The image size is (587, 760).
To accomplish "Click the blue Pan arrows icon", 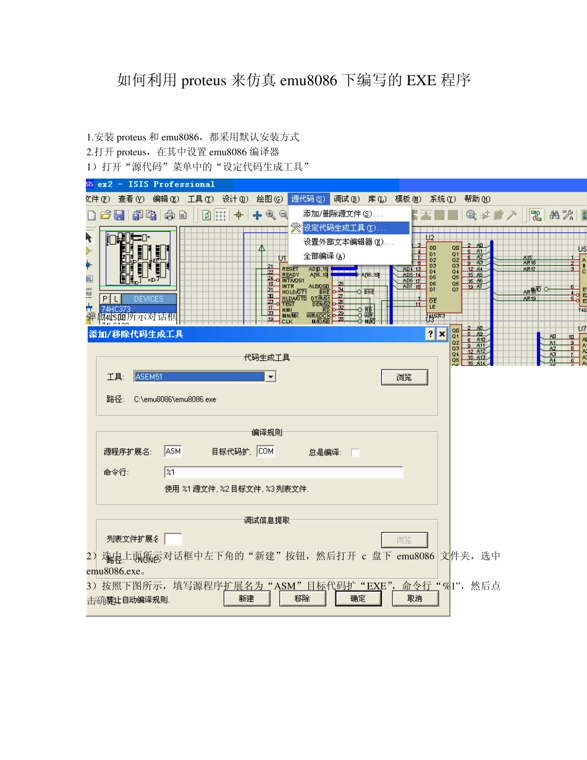I will tap(257, 215).
